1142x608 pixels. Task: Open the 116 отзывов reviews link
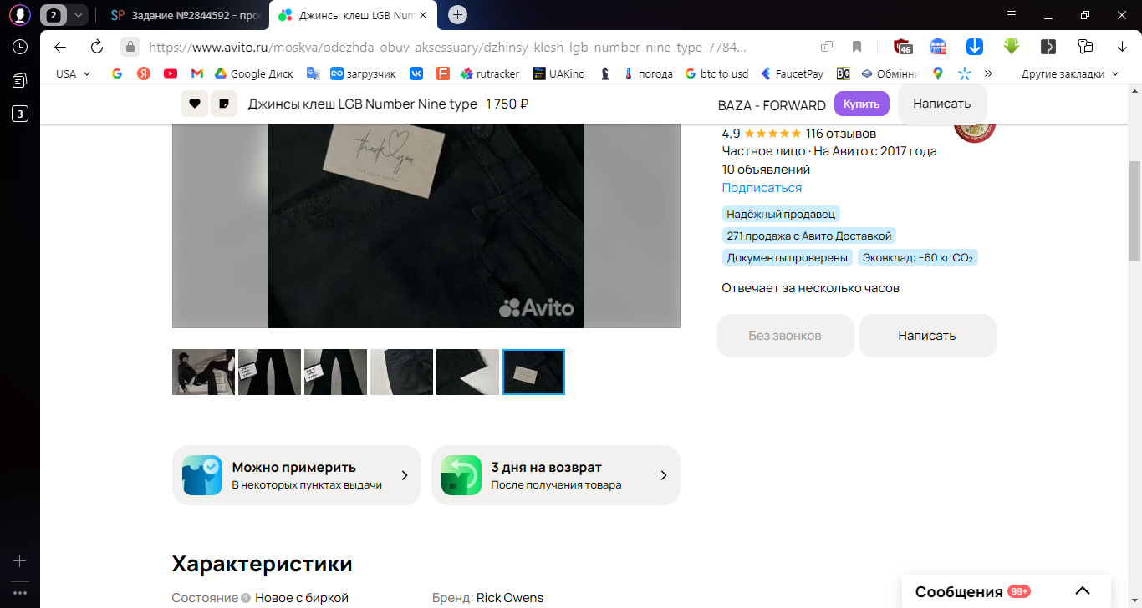point(841,133)
